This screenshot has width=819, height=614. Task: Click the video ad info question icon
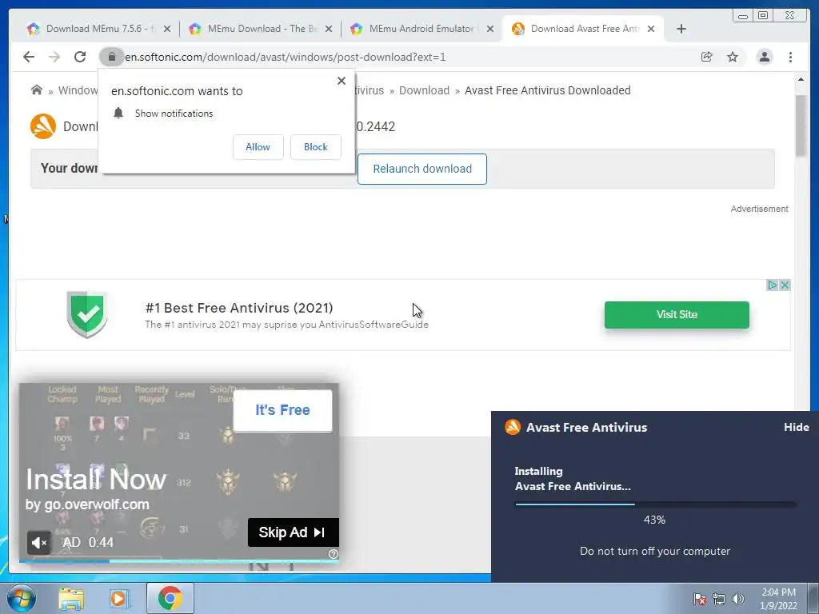tap(334, 554)
